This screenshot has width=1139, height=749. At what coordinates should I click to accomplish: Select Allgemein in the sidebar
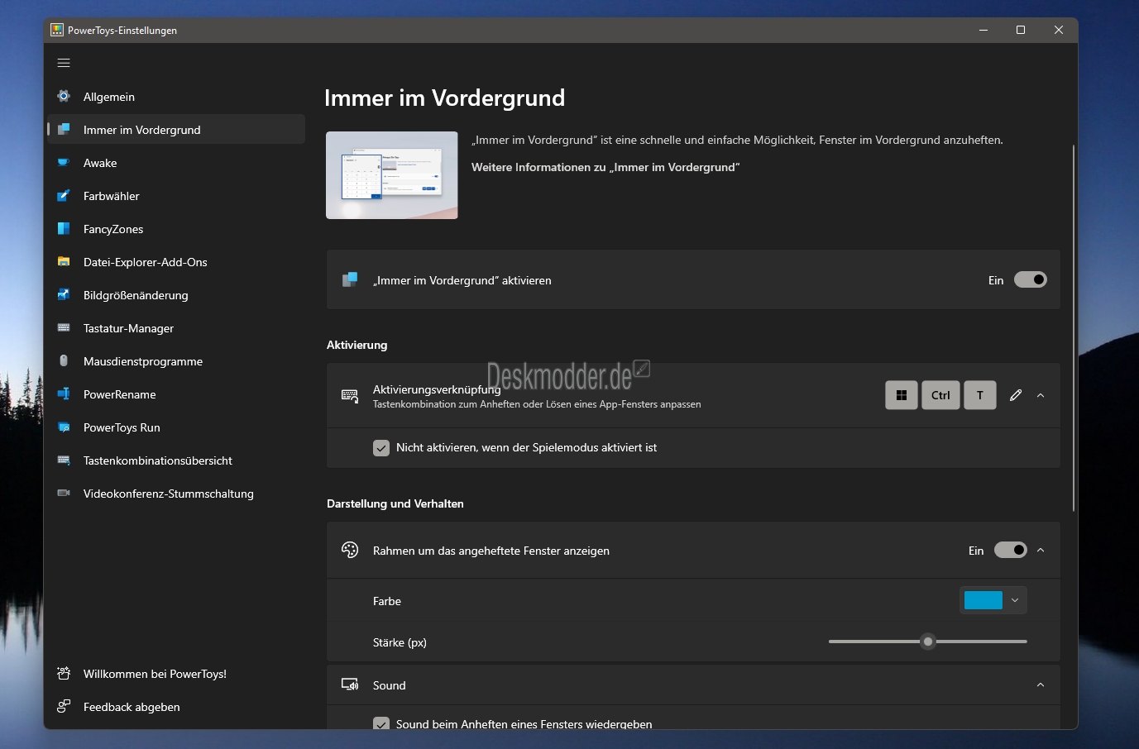tap(176, 97)
